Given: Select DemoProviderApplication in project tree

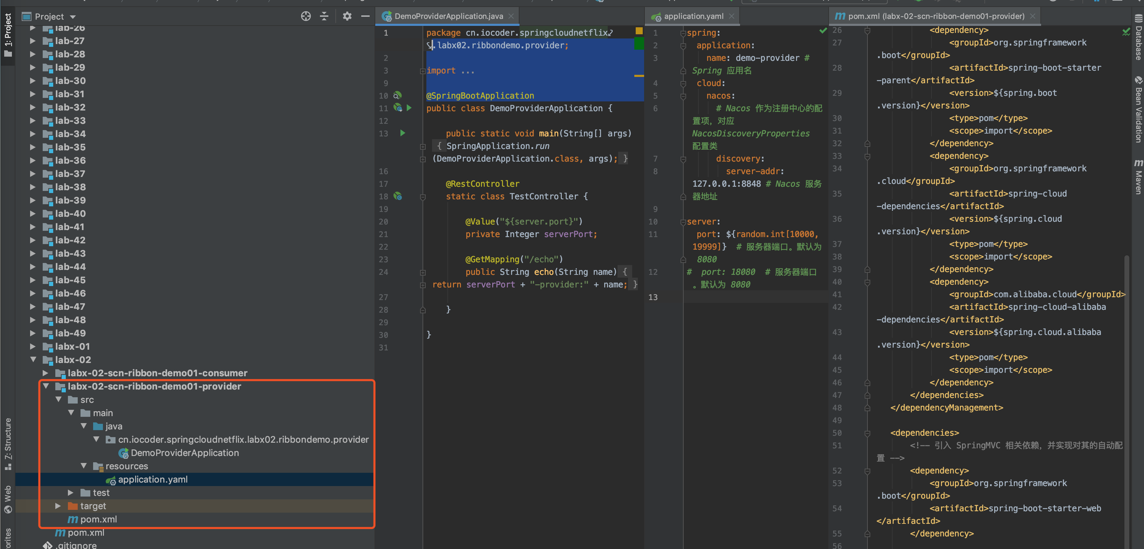Looking at the screenshot, I should pyautogui.click(x=184, y=453).
